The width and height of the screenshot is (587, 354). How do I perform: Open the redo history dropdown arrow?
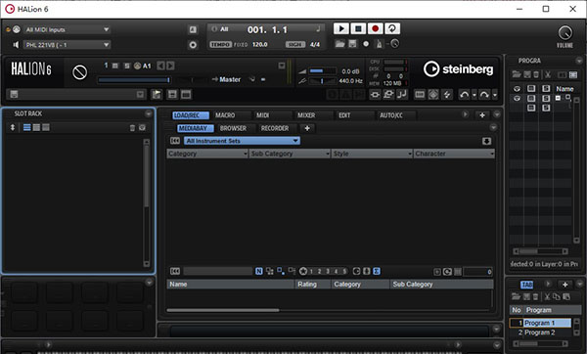[x=494, y=95]
